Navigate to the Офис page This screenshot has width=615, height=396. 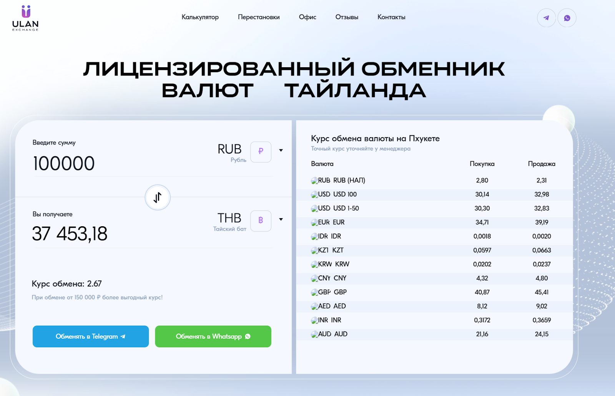[307, 17]
